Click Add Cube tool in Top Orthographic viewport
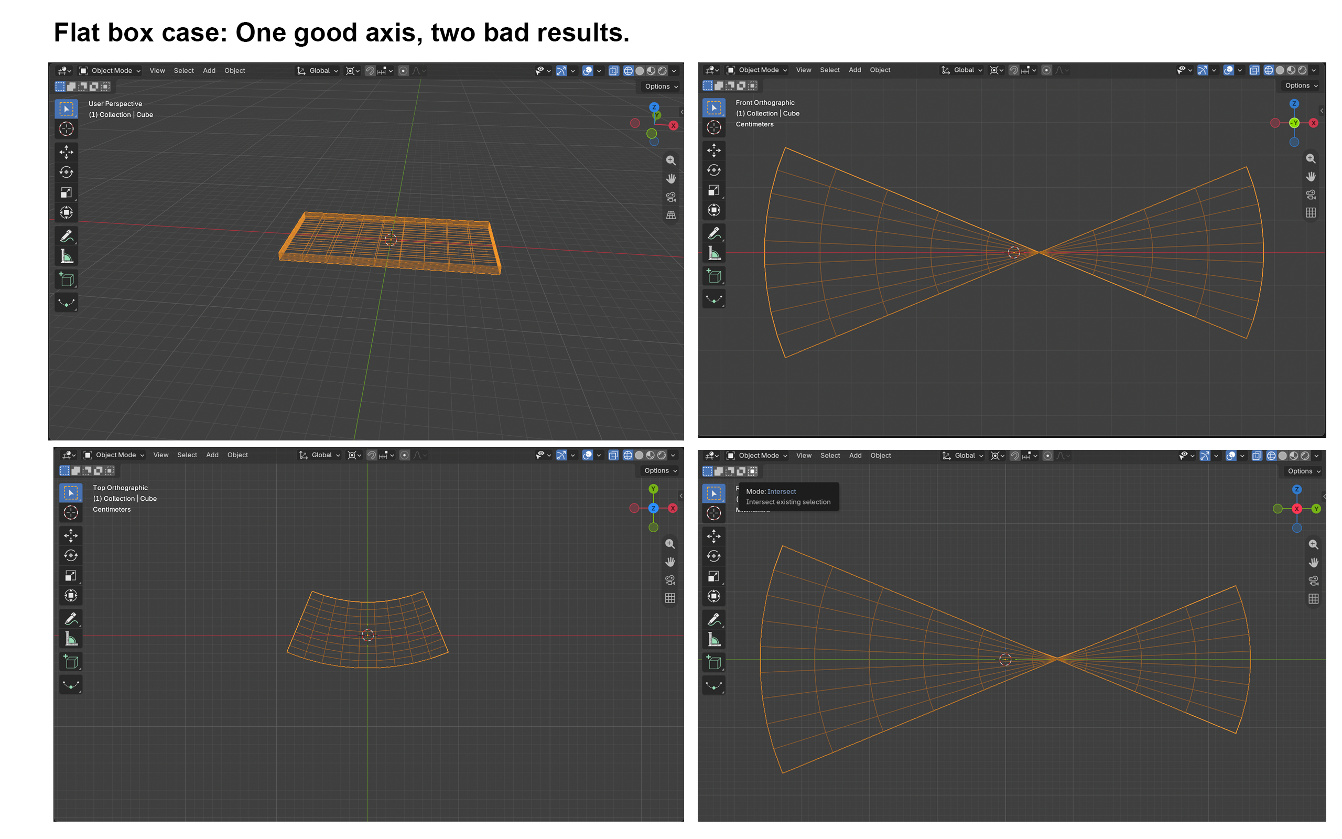 (71, 662)
